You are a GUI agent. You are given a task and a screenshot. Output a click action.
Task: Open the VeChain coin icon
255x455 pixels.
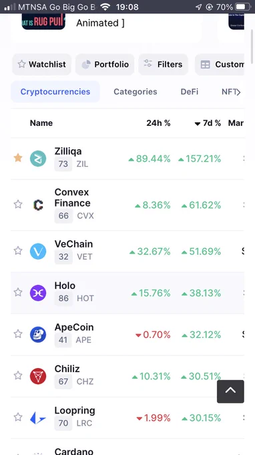tap(38, 252)
